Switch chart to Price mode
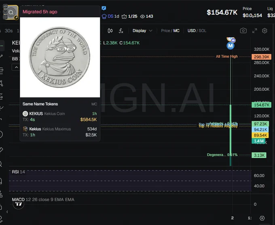 coord(165,31)
